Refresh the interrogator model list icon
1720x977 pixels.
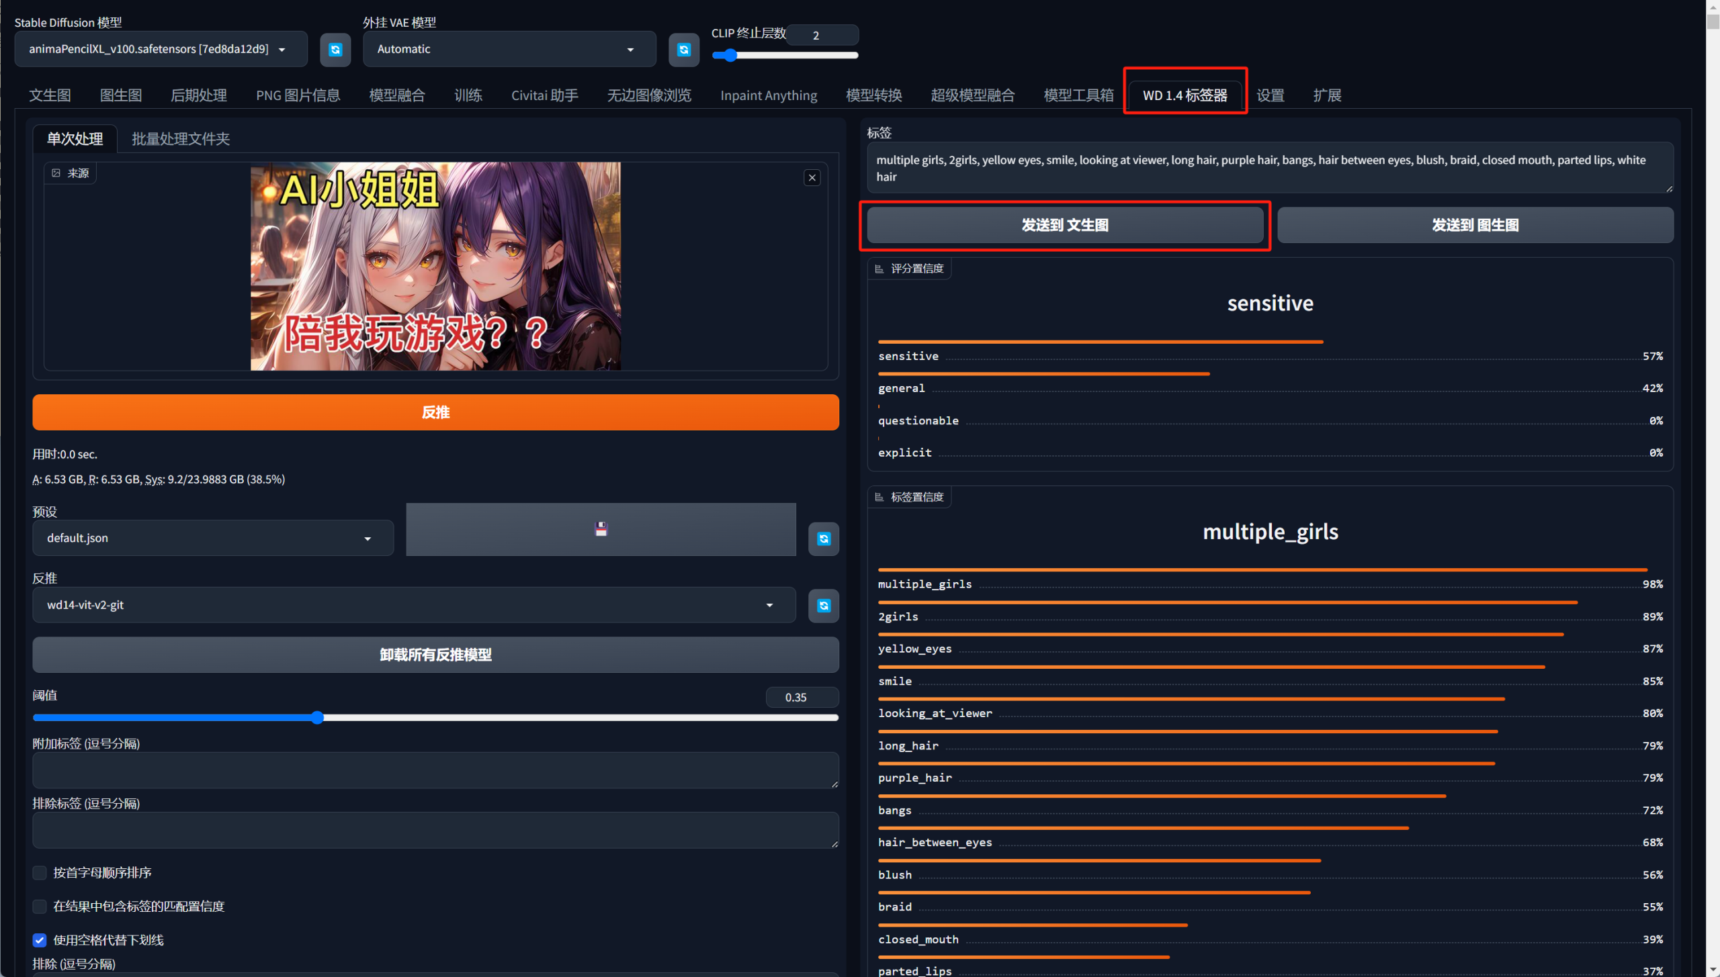click(823, 606)
